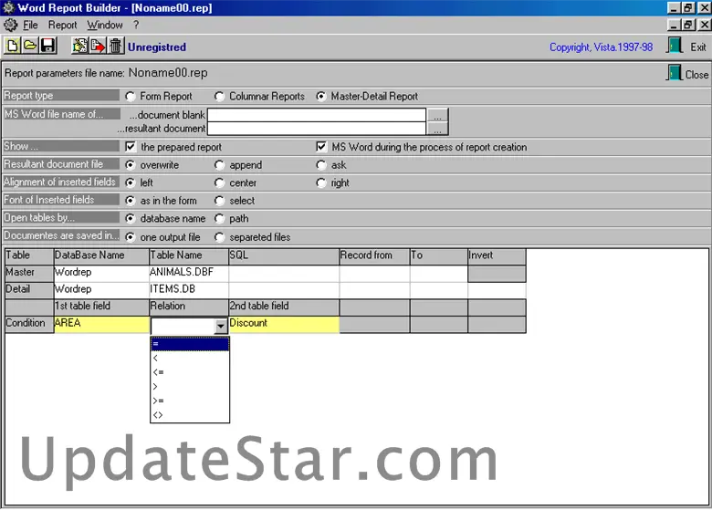Click the Relation dropdown arrow
Image resolution: width=712 pixels, height=510 pixels.
tap(221, 326)
